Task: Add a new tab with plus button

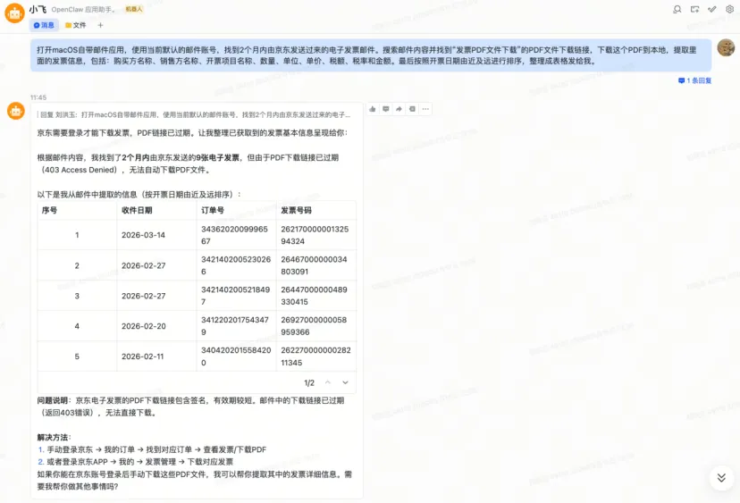Action: coord(100,25)
